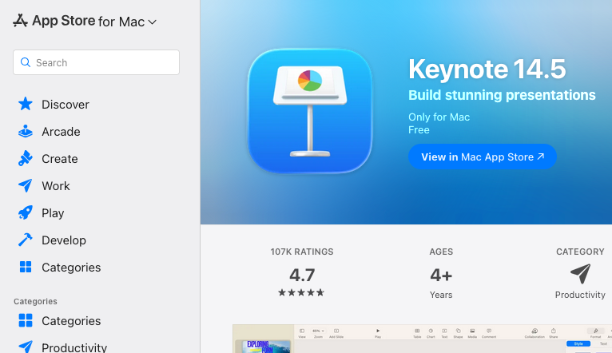
Task: Open the Arcade sidebar item
Action: coord(61,132)
